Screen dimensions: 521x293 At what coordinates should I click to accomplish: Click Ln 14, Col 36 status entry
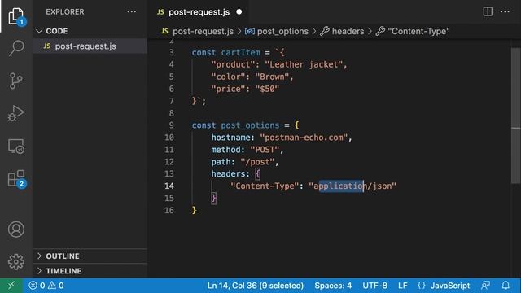coord(255,286)
